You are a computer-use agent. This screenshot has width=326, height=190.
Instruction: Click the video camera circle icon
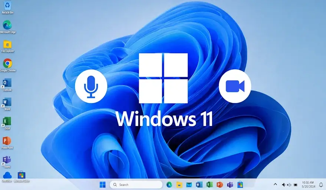pyautogui.click(x=235, y=86)
